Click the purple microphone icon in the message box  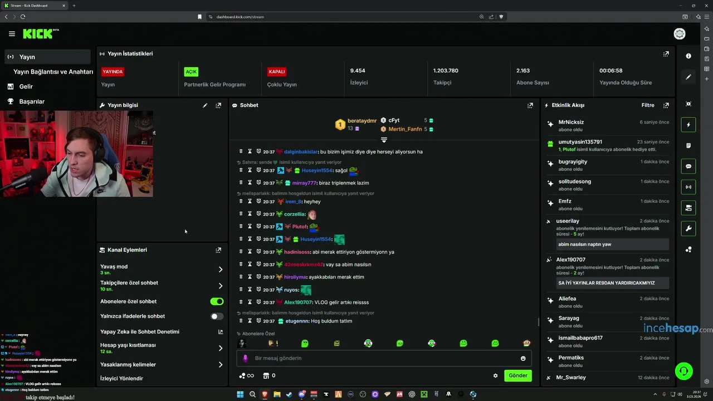246,358
